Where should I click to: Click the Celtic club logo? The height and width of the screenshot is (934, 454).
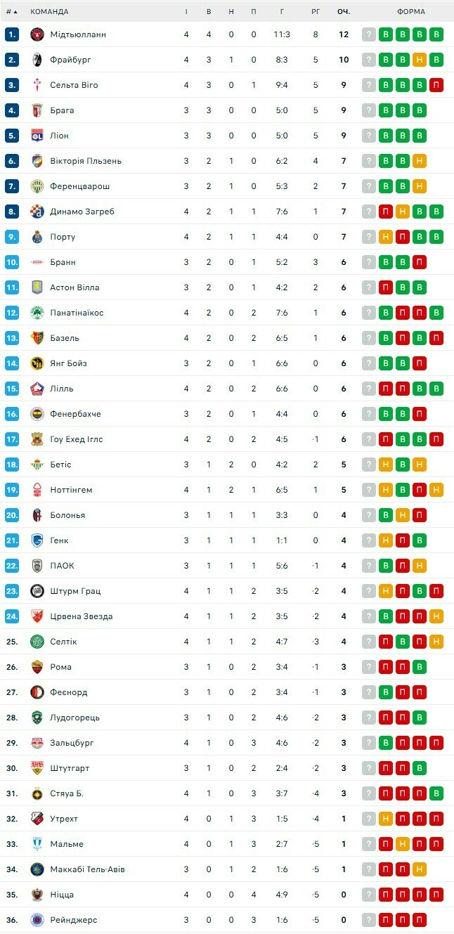37,642
